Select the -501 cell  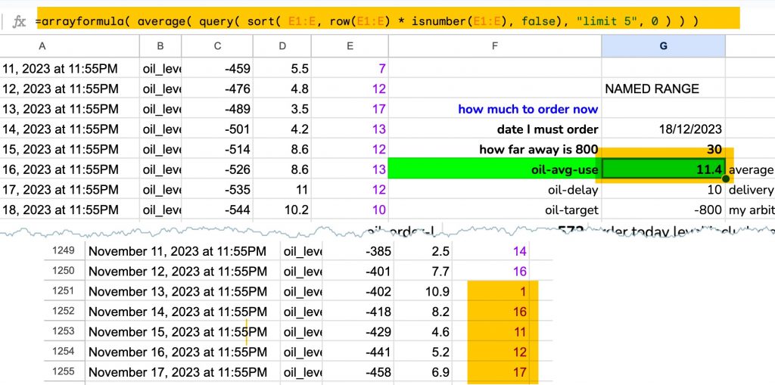click(x=217, y=129)
